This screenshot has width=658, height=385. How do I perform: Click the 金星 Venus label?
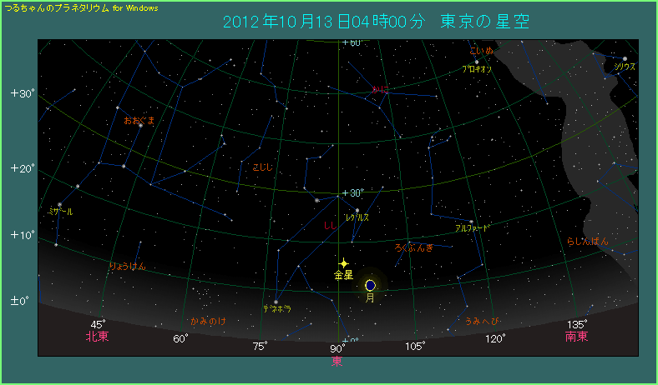pos(343,274)
